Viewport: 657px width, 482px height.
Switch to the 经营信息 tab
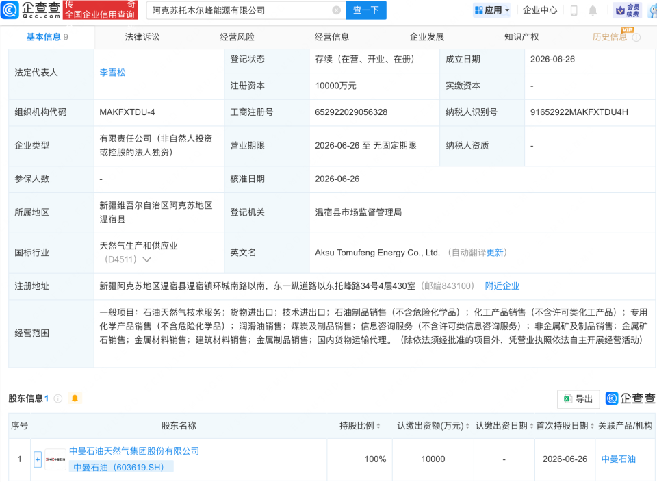[332, 37]
